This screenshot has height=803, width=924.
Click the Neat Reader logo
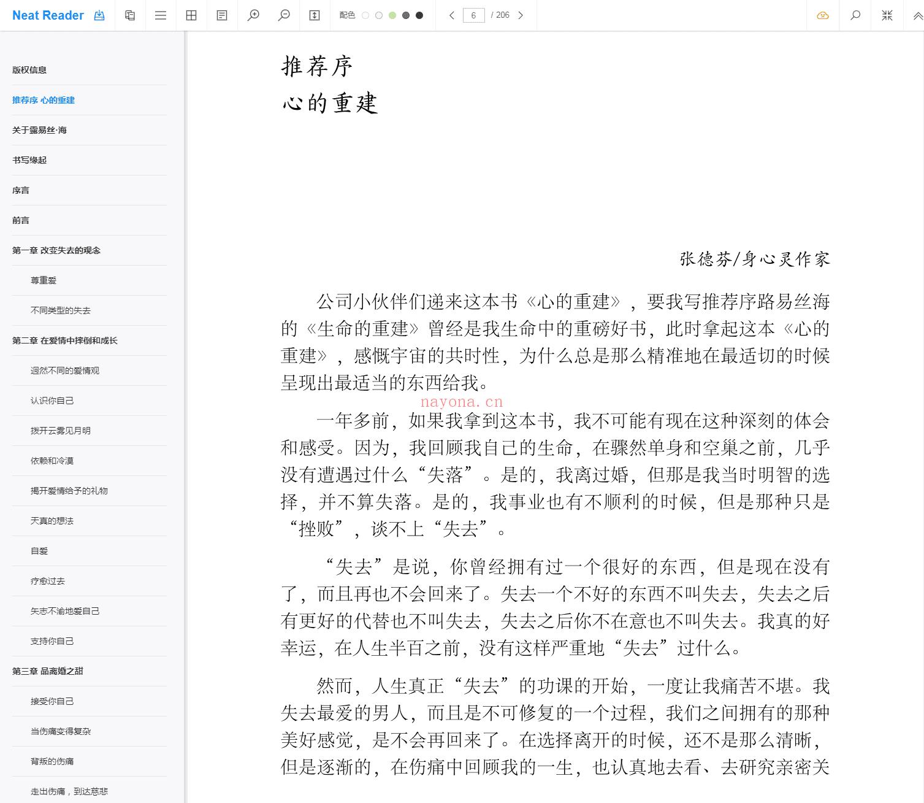[48, 15]
